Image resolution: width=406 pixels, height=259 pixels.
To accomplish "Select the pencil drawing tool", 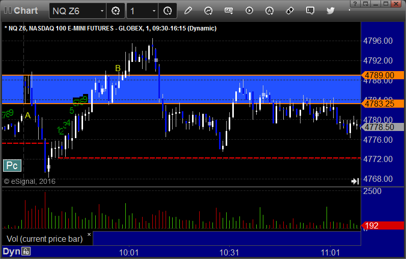I will [x=188, y=11].
